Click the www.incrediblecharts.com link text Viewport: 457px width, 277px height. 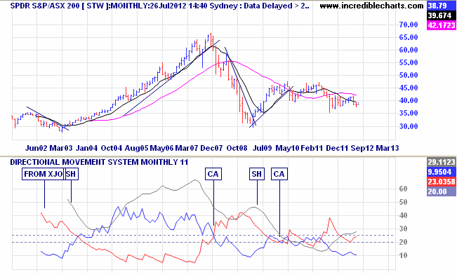[371, 6]
